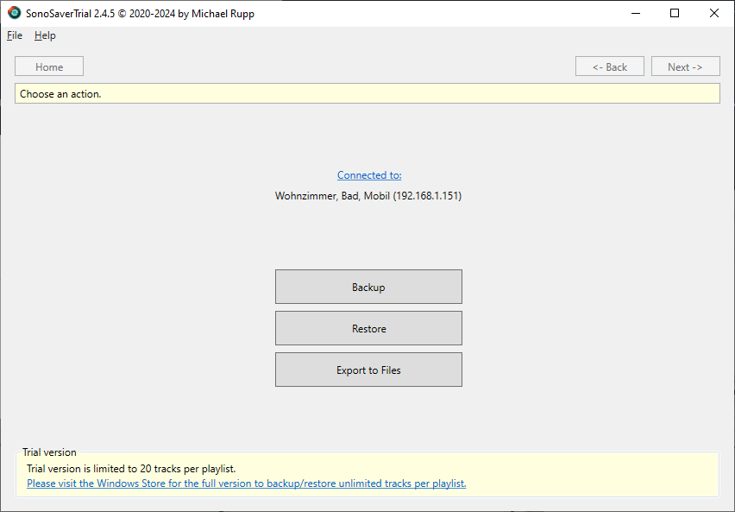Click the "Choose an action" status banner
This screenshot has width=735, height=512.
(367, 92)
